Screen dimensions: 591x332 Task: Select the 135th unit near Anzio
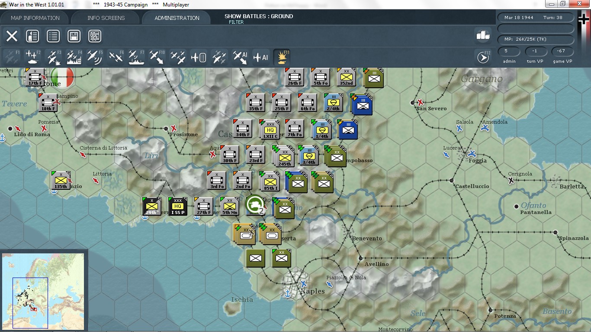61,181
